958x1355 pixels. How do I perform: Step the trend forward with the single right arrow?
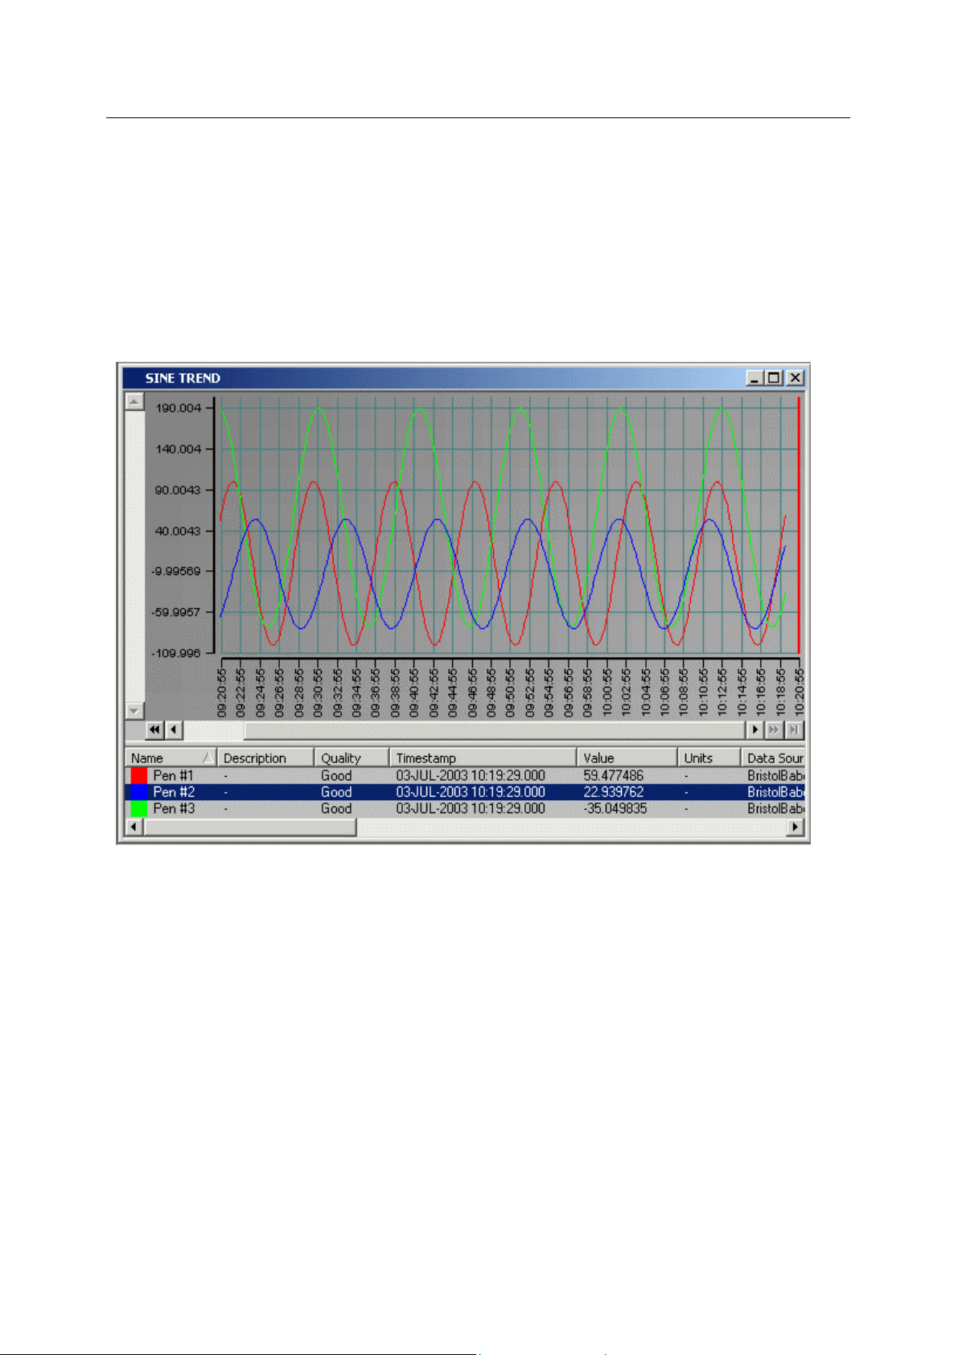[755, 730]
